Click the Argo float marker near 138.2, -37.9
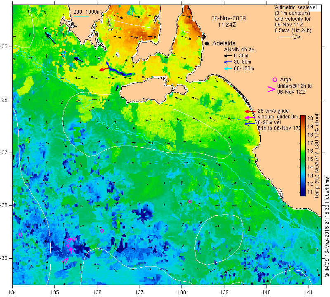The width and height of the screenshot is (330, 297). click(x=190, y=201)
